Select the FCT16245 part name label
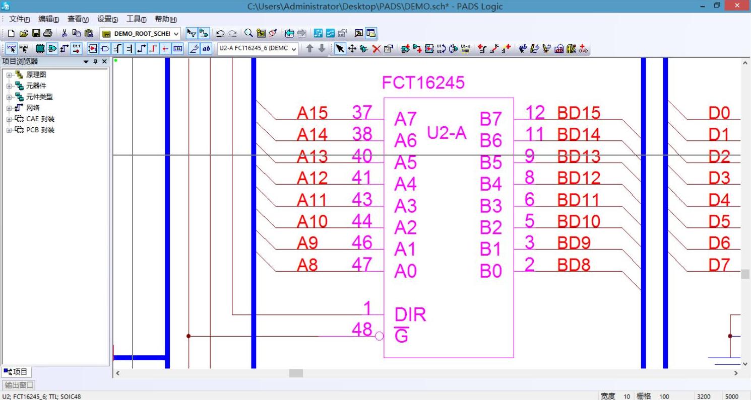The height and width of the screenshot is (400, 751). point(423,83)
